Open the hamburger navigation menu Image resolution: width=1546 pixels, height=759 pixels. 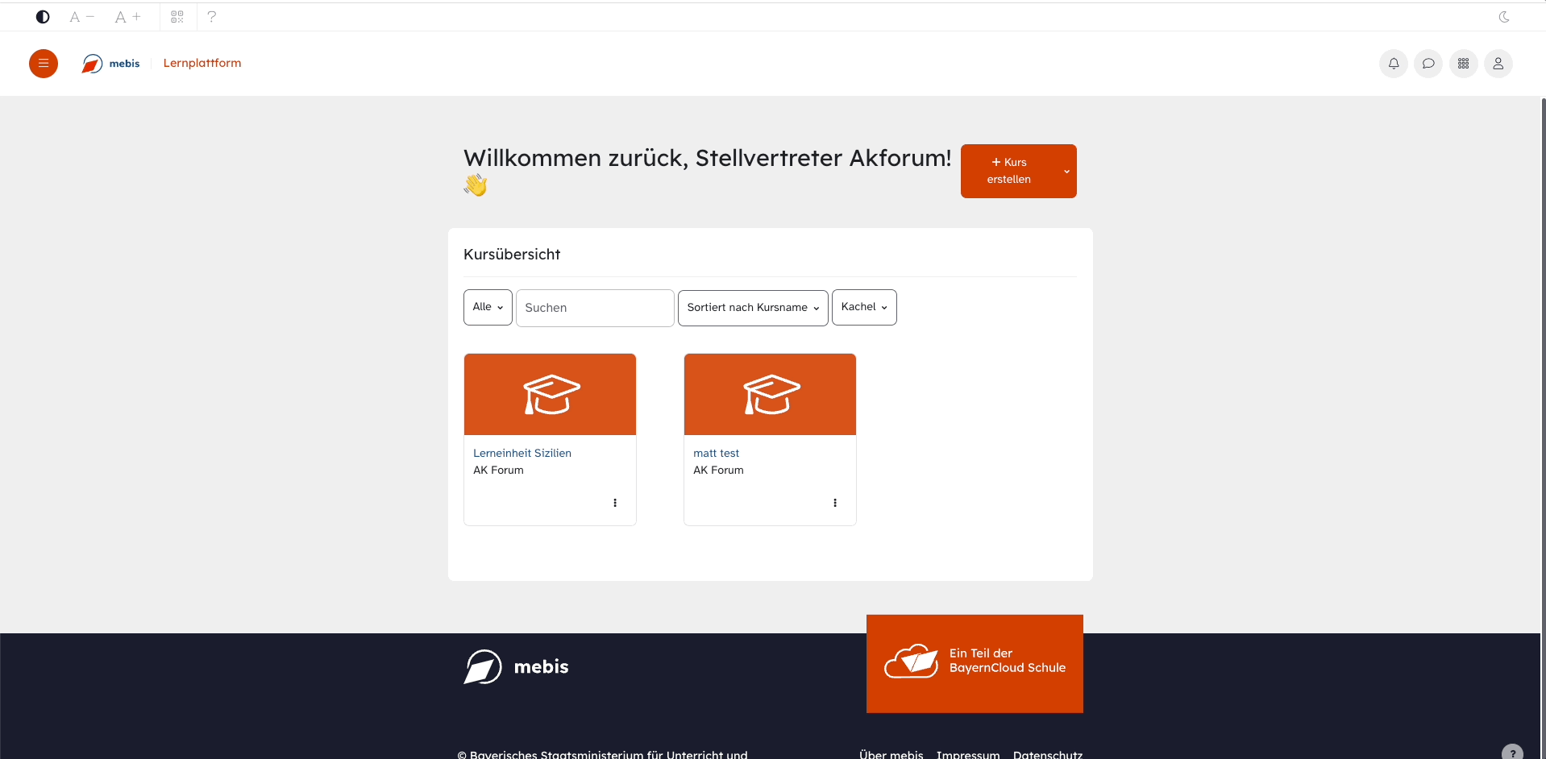coord(43,64)
